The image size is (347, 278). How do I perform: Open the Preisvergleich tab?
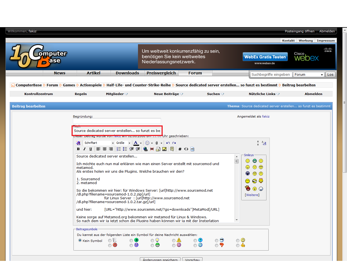pyautogui.click(x=161, y=73)
